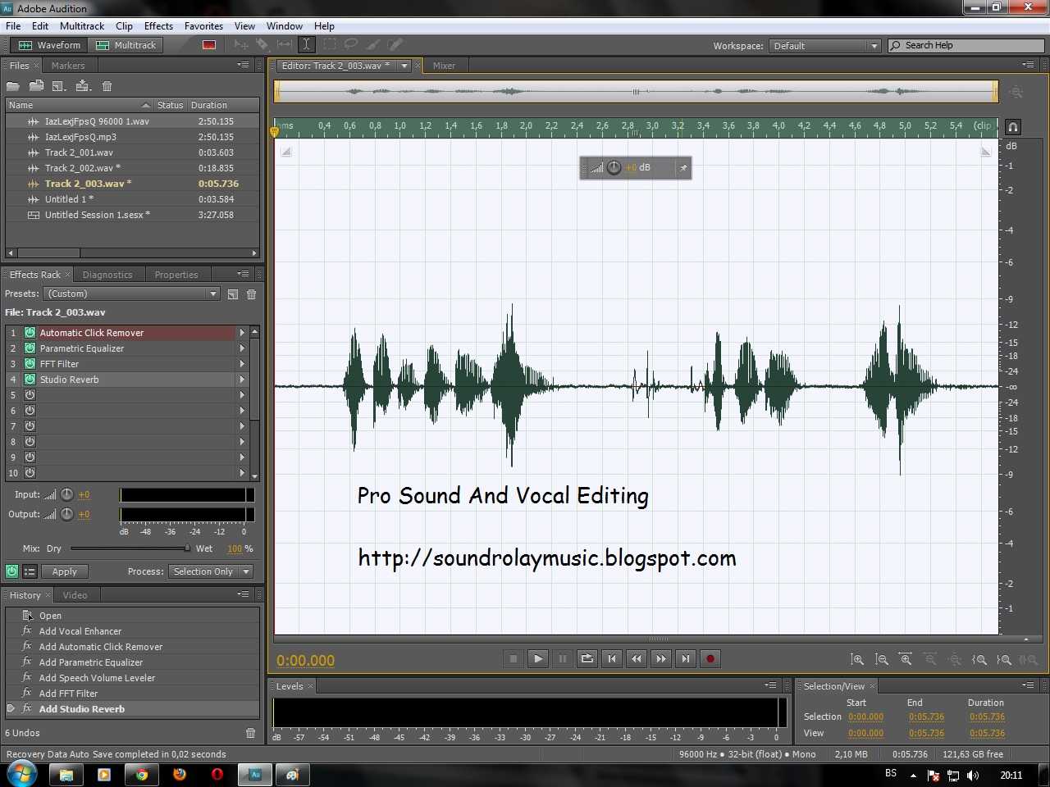
Task: Open the Files panel options menu
Action: pyautogui.click(x=243, y=65)
